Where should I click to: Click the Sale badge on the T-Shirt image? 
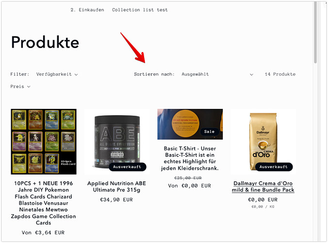[x=210, y=132]
